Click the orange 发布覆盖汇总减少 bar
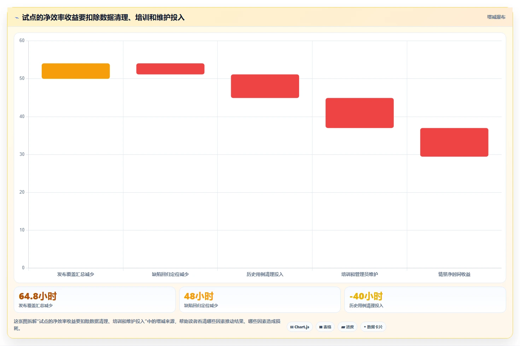Viewport: 520px width, 346px height. (76, 71)
